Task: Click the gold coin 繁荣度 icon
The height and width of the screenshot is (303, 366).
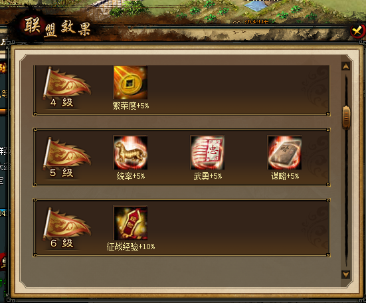Action: click(x=130, y=82)
